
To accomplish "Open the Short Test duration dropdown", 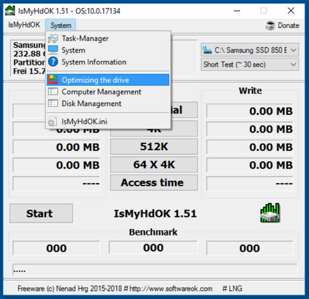I will pyautogui.click(x=250, y=64).
